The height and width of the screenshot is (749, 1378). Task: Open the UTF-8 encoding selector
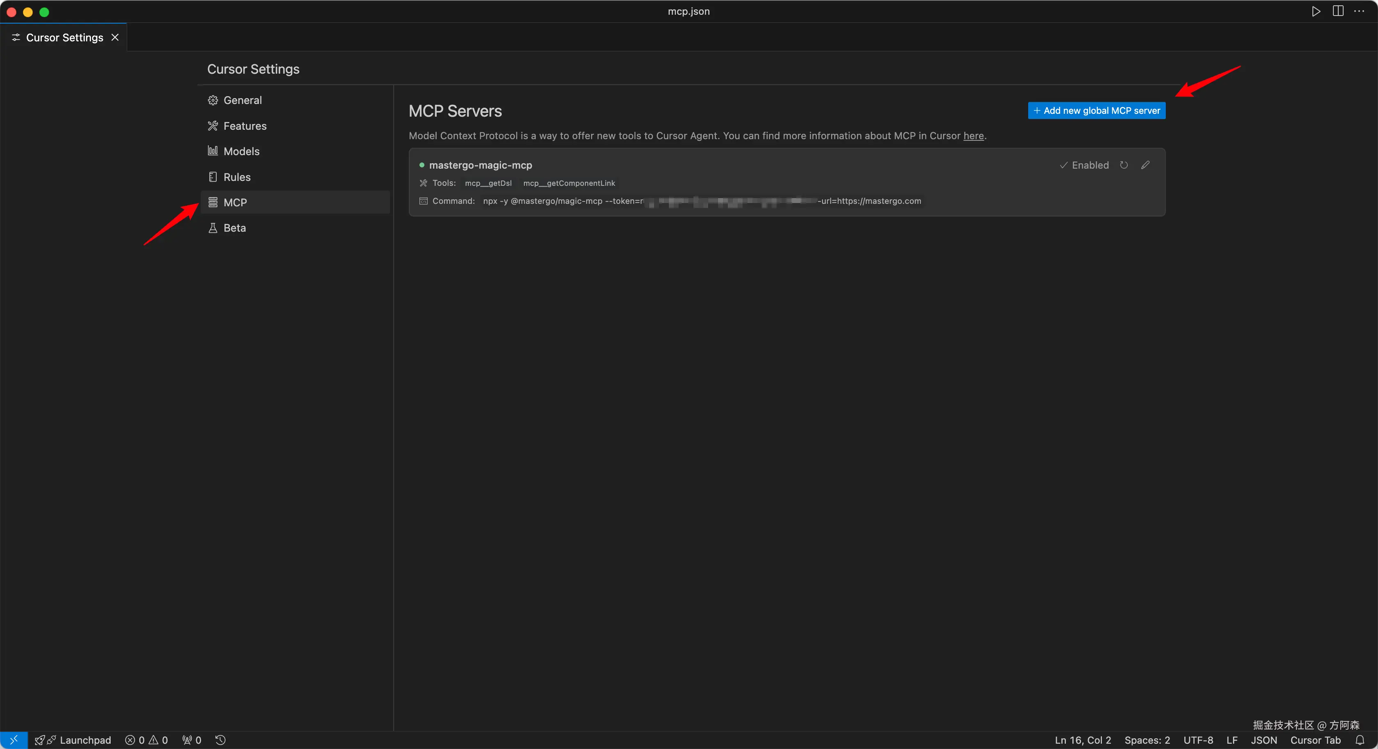1198,740
